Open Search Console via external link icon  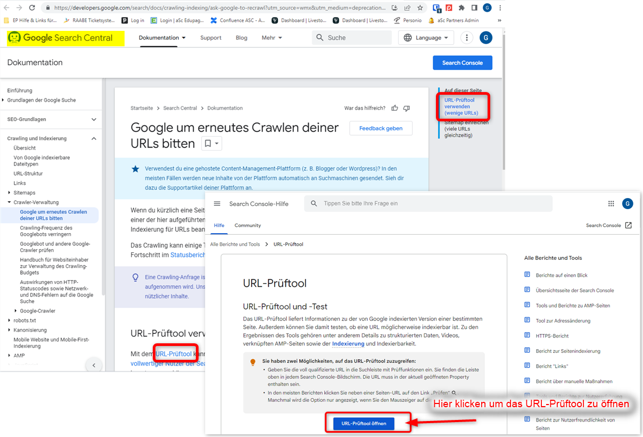click(x=628, y=225)
